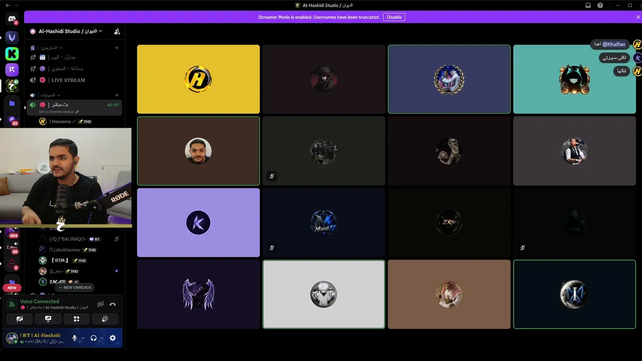This screenshot has width=642, height=361.
Task: Open the LIVE STREAM channel
Action: pos(74,80)
